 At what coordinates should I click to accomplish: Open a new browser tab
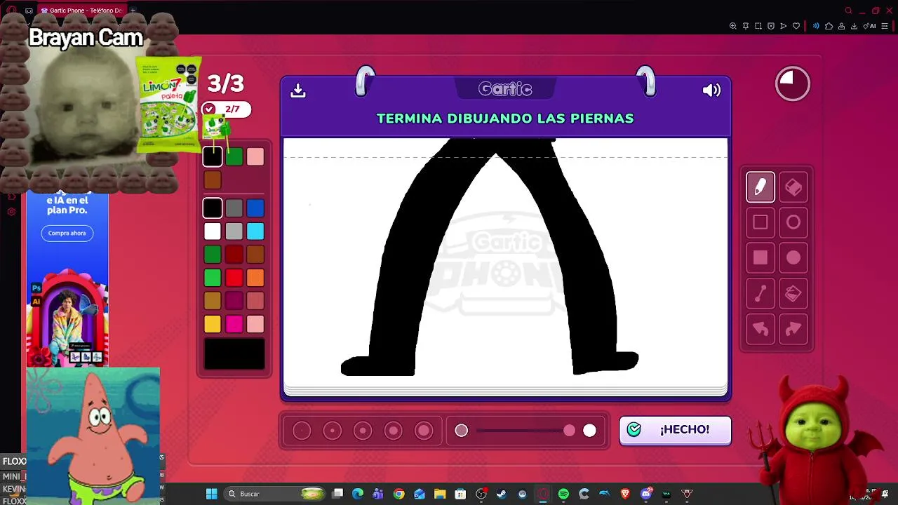pyautogui.click(x=133, y=11)
